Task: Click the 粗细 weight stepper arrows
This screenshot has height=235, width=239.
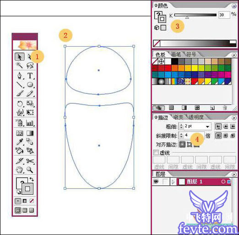Action: pyautogui.click(x=181, y=126)
